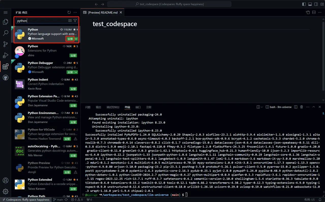Switch to the 调试控制台 panel tab
Image resolution: width=325 pixels, height=202 pixels.
pos(113,107)
